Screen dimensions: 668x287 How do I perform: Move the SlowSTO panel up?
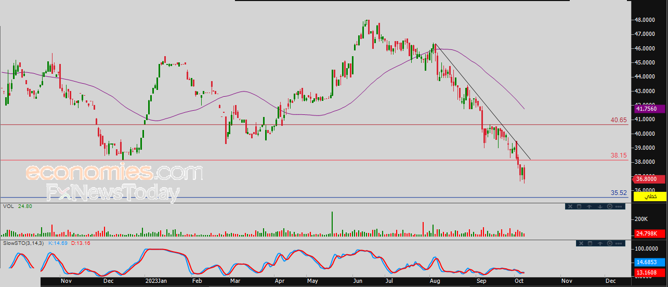(x=600, y=243)
